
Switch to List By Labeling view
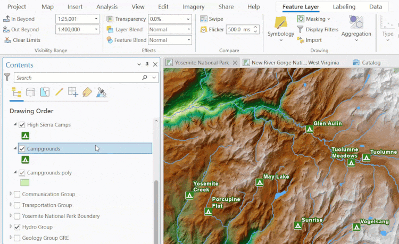pyautogui.click(x=87, y=92)
